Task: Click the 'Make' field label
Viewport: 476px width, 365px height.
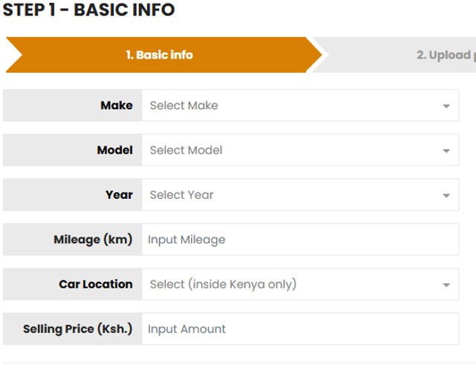Action: pyautogui.click(x=116, y=105)
